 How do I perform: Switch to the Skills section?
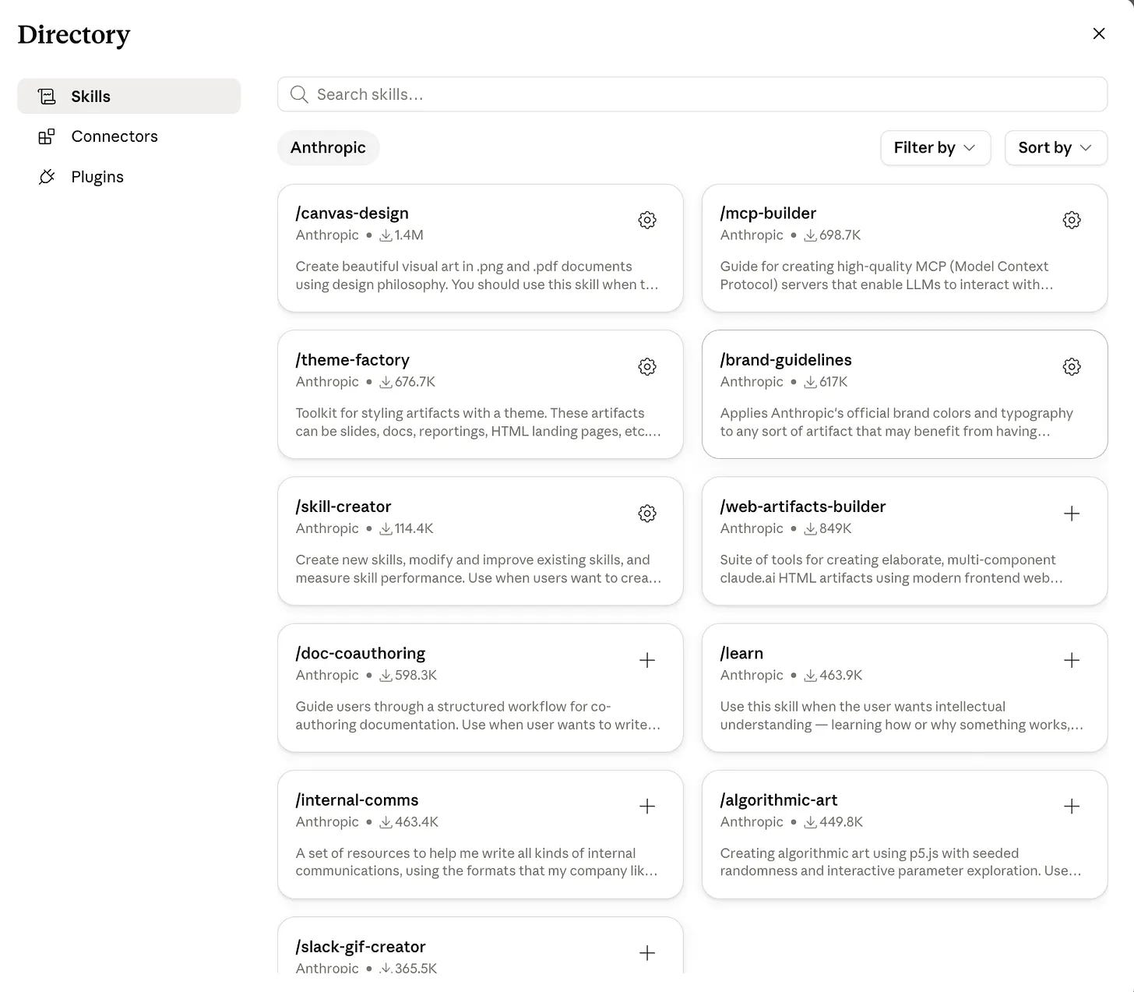(129, 96)
